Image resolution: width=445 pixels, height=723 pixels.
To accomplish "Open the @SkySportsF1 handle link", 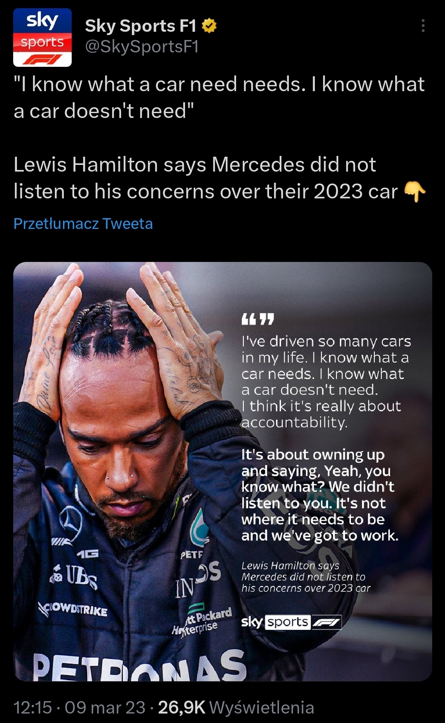I will coord(142,47).
